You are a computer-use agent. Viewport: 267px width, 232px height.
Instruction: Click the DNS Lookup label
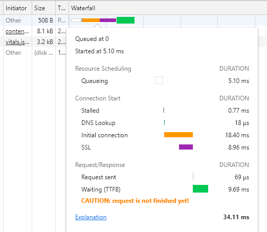98,123
